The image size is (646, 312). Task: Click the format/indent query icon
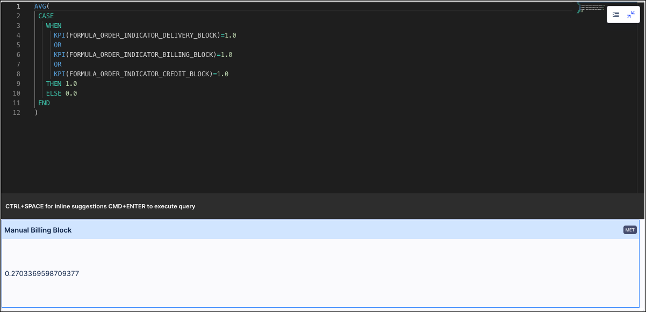(616, 14)
